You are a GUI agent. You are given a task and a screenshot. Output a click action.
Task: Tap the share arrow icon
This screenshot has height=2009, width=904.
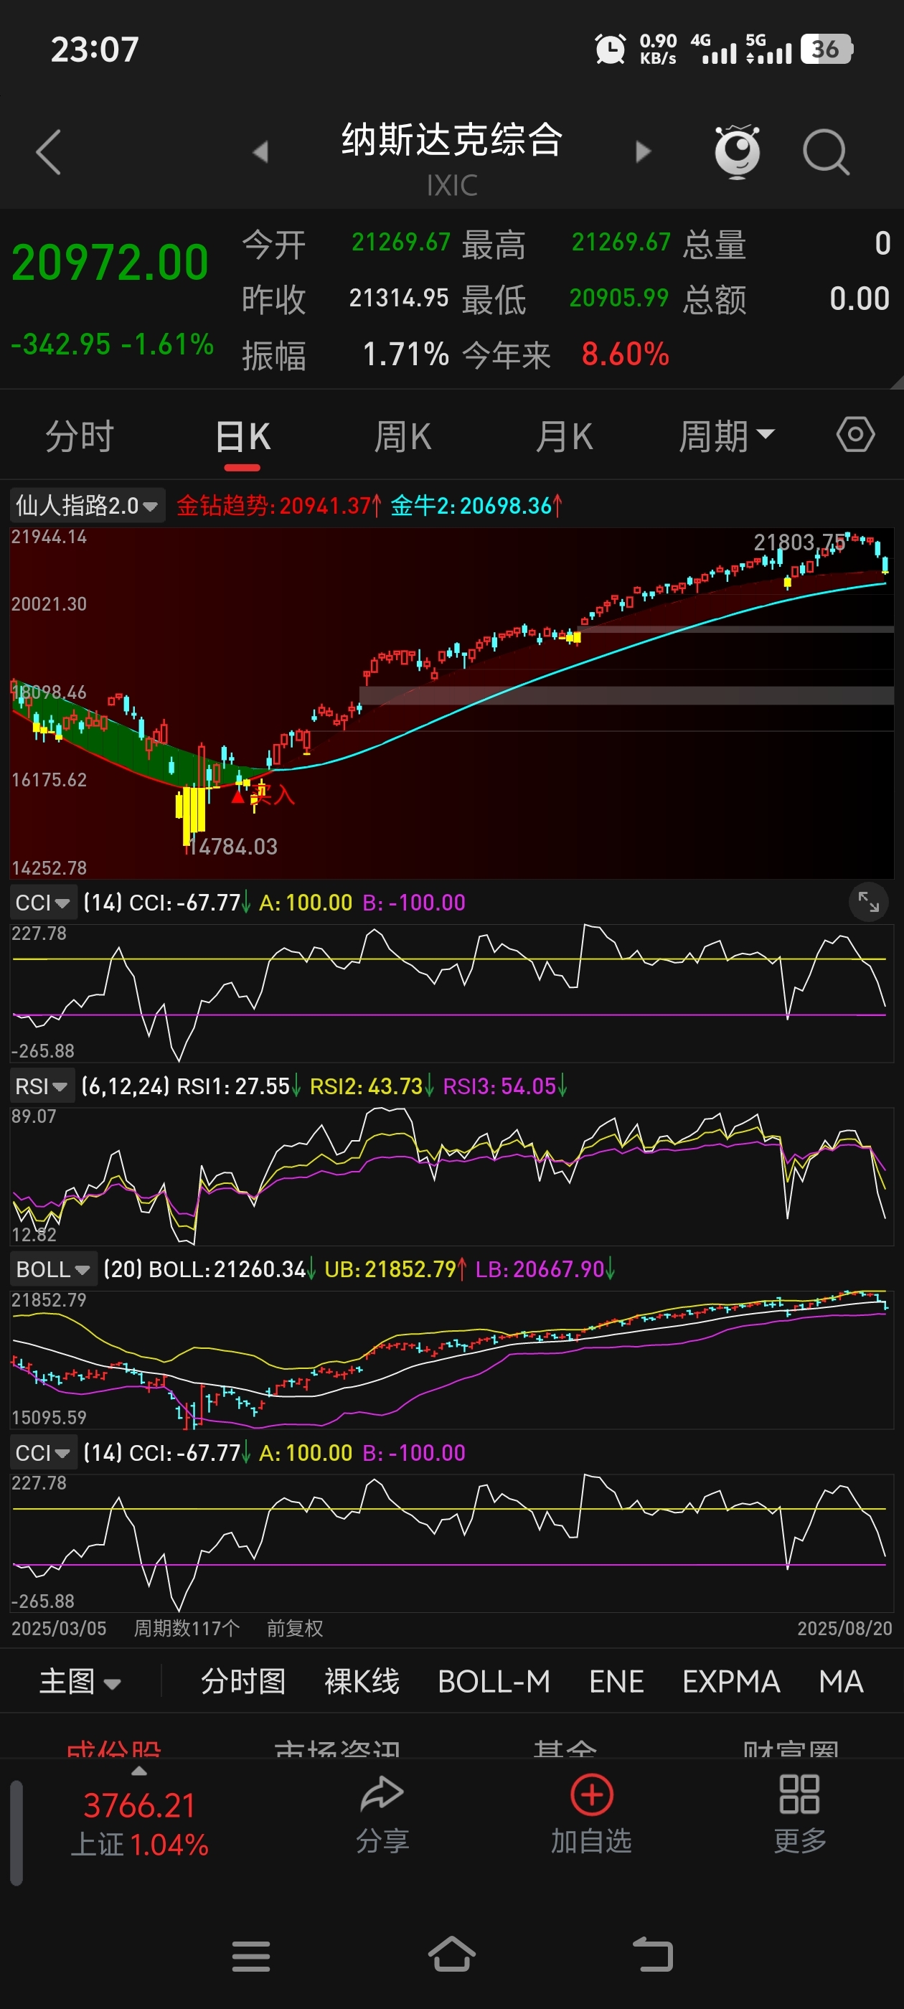(x=382, y=1793)
